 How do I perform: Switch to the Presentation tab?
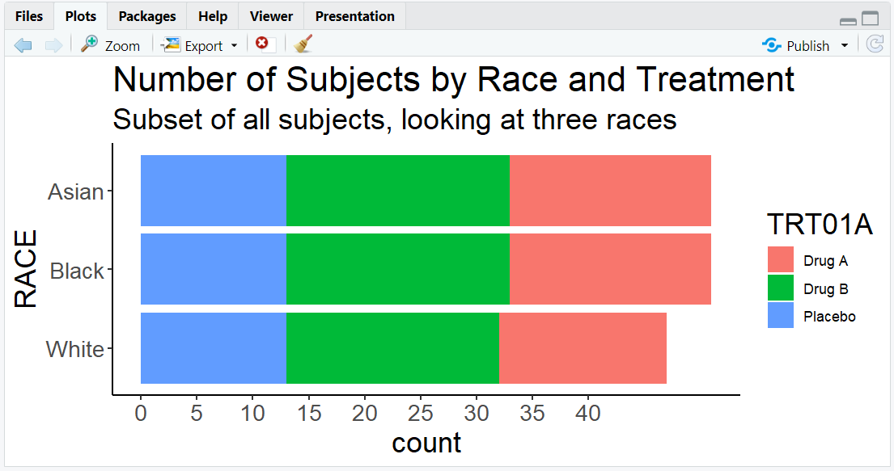click(x=354, y=16)
